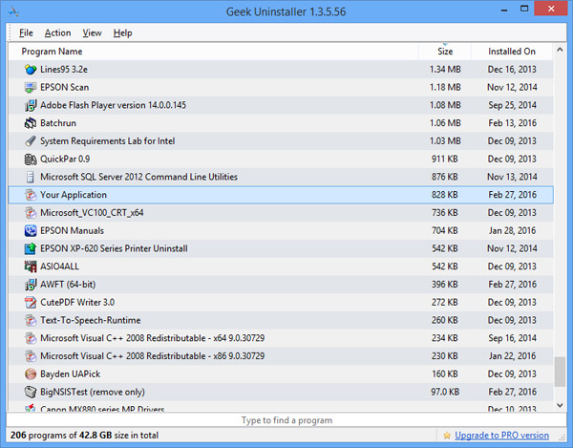The image size is (573, 448).
Task: Click the CutePDF Writer 3.0 icon
Action: [30, 302]
